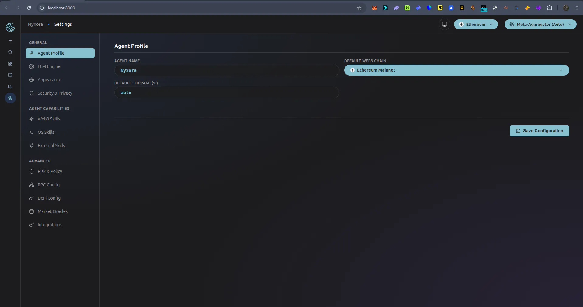Open OS Skills section
This screenshot has width=583, height=307.
coord(60,132)
